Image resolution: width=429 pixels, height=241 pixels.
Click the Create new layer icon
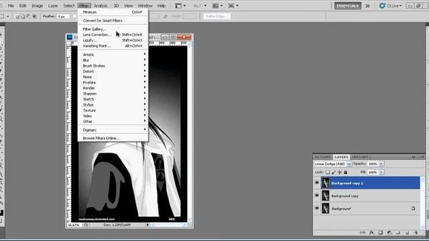coord(407,232)
